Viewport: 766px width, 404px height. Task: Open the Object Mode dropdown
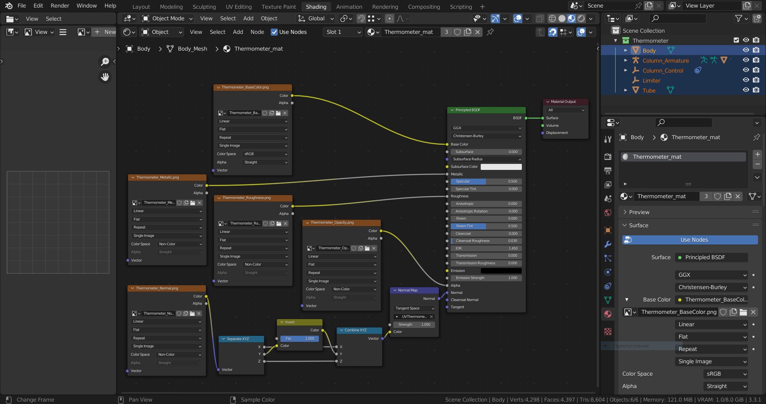pyautogui.click(x=168, y=18)
